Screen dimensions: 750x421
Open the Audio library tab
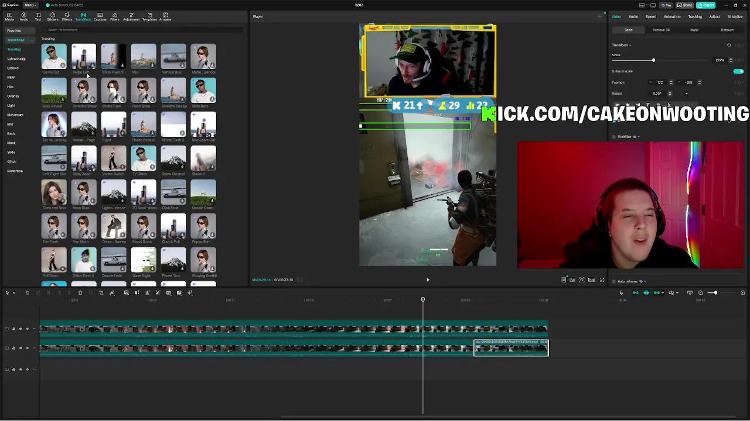24,16
